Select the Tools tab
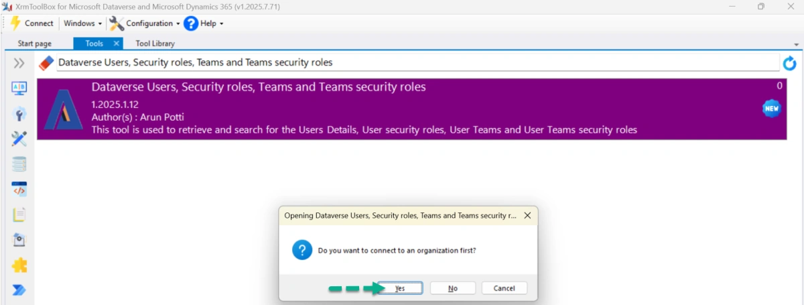Screen dimensions: 804x305 pyautogui.click(x=94, y=44)
